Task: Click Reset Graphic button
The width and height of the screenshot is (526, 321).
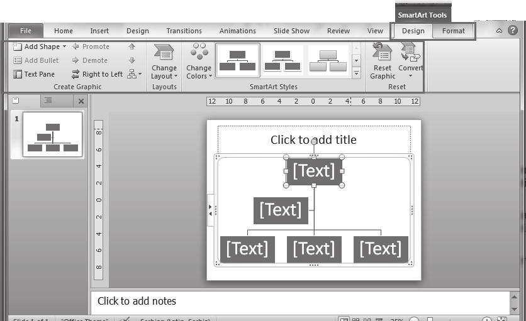Action: click(x=383, y=62)
